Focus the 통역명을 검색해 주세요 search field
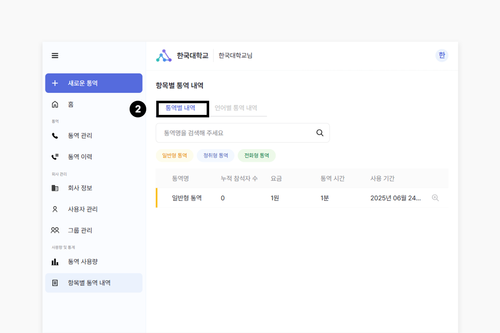This screenshot has width=500, height=333. (242, 133)
